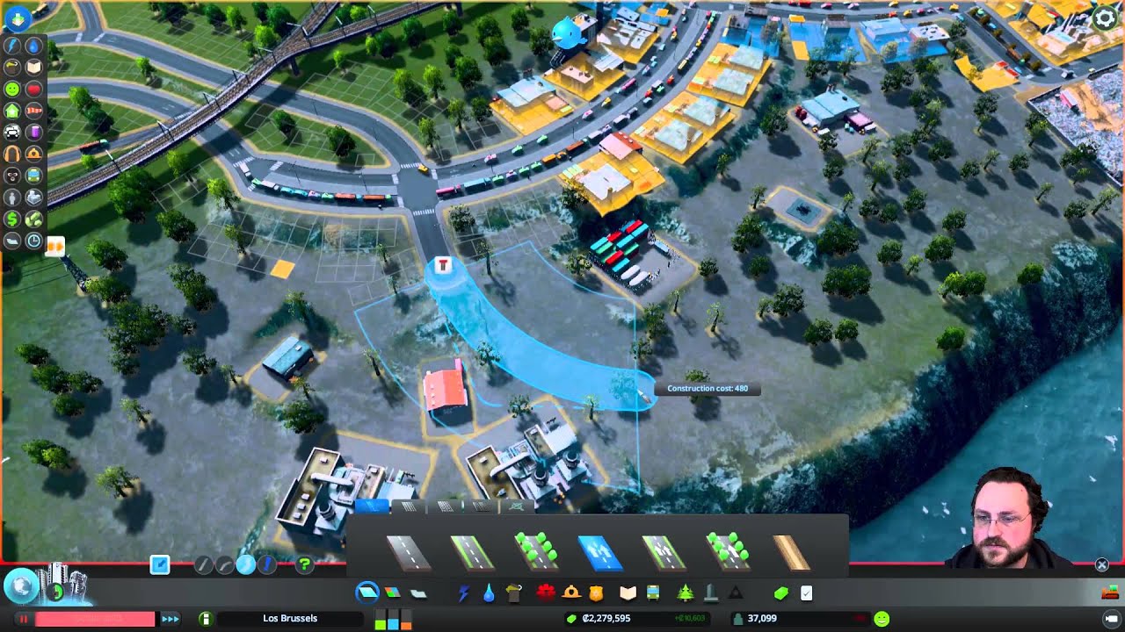Toggle free camera mode
Screen dimensions: 1125x632
1110,619
